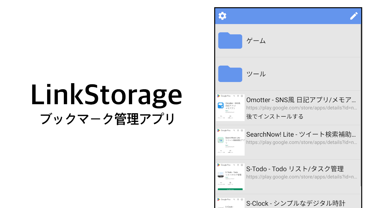Tap the pencil icon to add a bookmark
This screenshot has height=208, width=370.
pos(354,16)
